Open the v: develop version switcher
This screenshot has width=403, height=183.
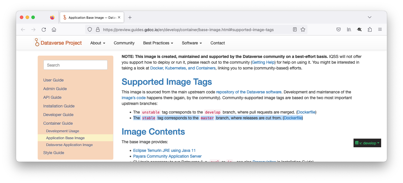(x=367, y=143)
